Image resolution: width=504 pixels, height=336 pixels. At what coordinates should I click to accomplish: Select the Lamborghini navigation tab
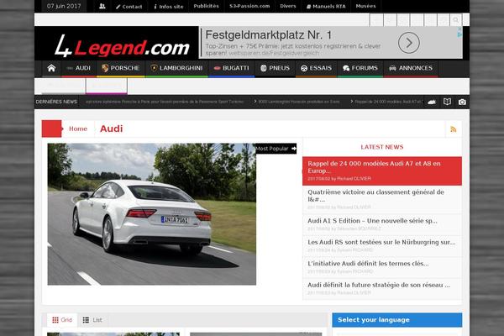(x=176, y=68)
